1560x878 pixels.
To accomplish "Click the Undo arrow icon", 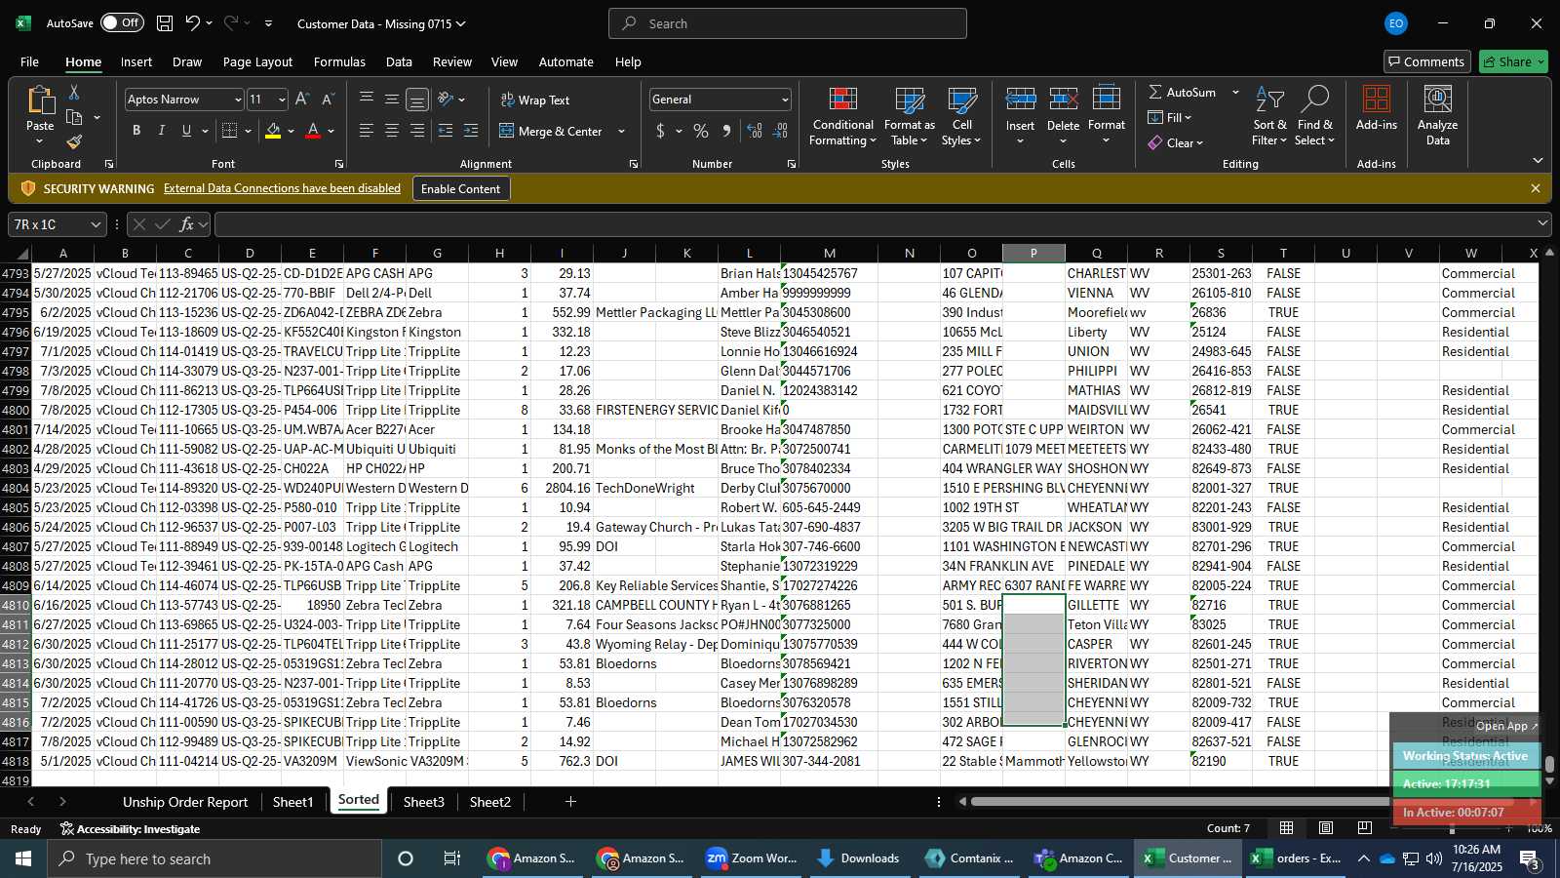I will tap(193, 23).
